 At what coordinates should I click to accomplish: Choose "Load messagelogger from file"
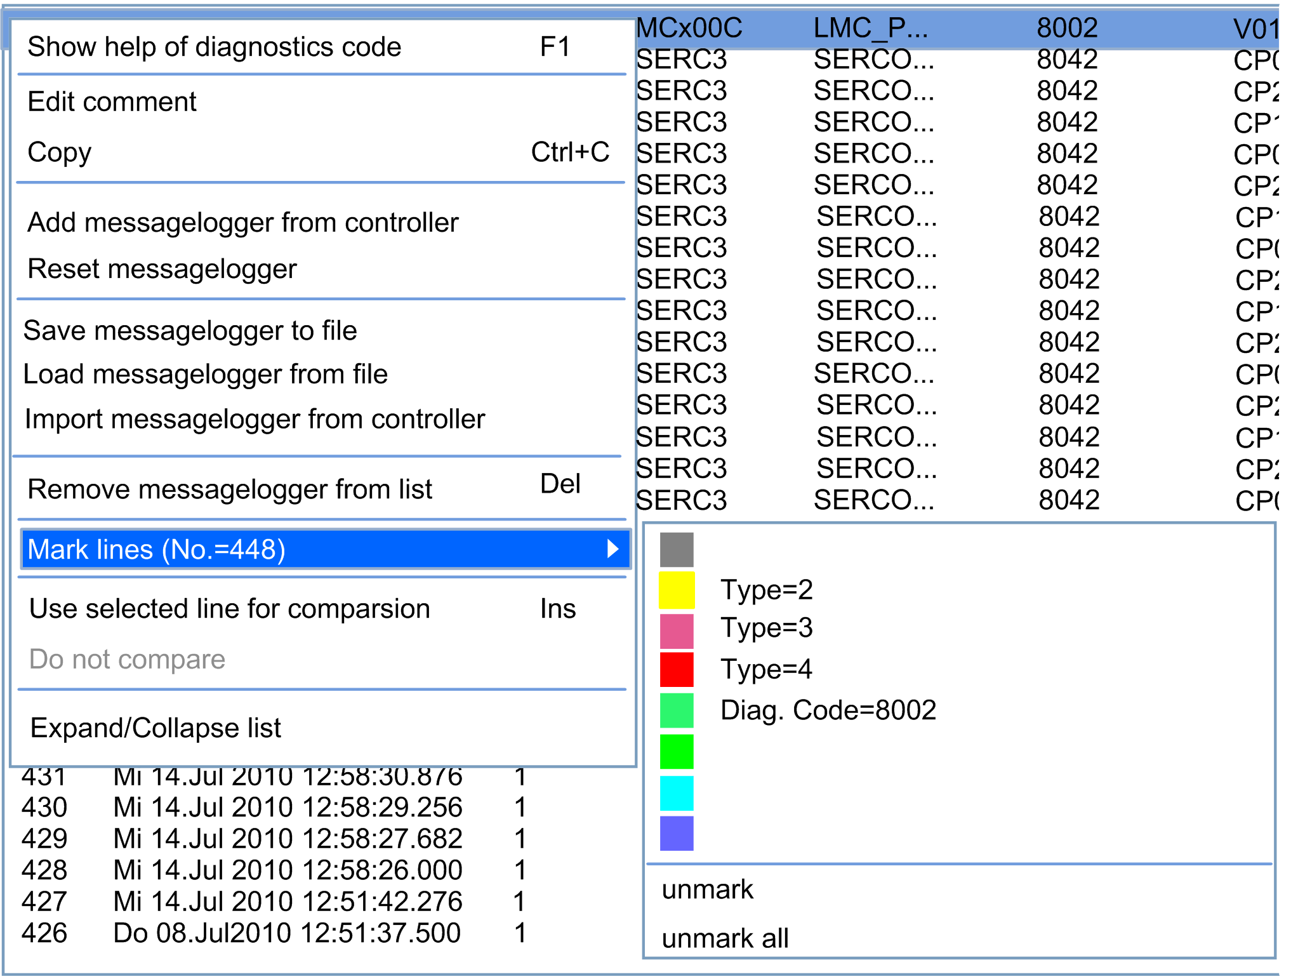point(206,374)
